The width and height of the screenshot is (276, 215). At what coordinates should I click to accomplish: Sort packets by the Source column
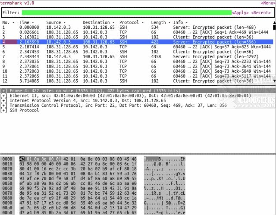coord(56,22)
